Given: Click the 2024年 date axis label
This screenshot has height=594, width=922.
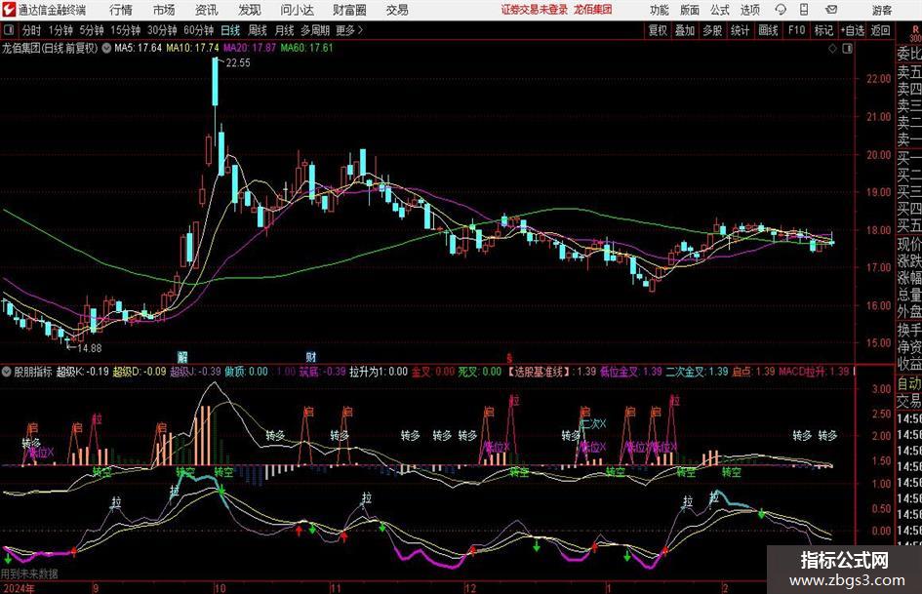Looking at the screenshot, I should (x=19, y=588).
